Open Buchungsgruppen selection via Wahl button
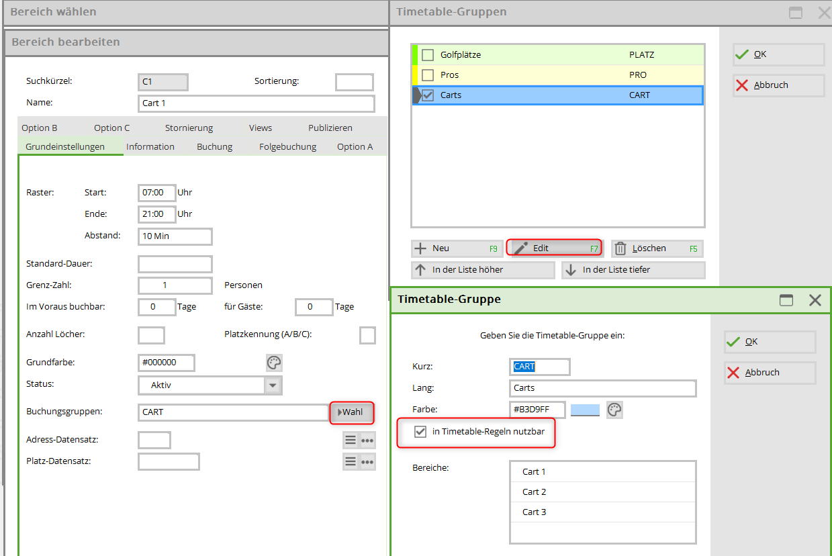The height and width of the screenshot is (556, 832). [x=352, y=412]
